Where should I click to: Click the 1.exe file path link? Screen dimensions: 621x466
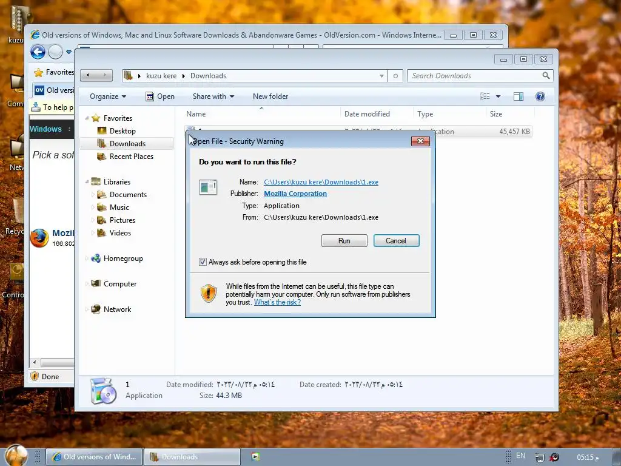[x=321, y=182]
